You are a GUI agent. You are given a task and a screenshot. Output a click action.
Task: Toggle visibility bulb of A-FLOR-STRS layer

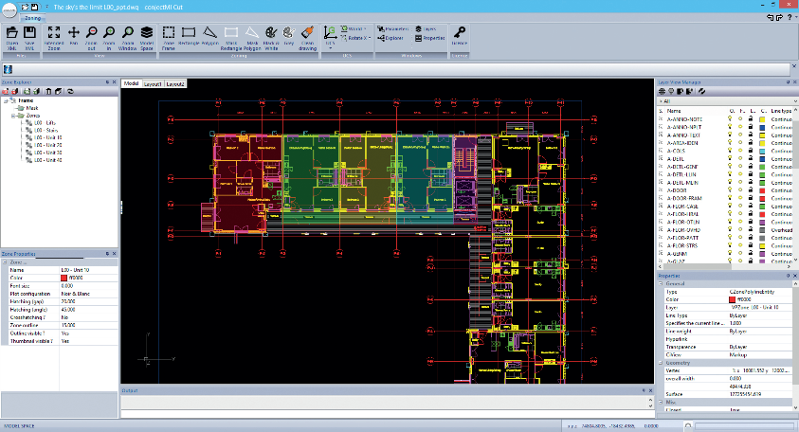tap(730, 245)
